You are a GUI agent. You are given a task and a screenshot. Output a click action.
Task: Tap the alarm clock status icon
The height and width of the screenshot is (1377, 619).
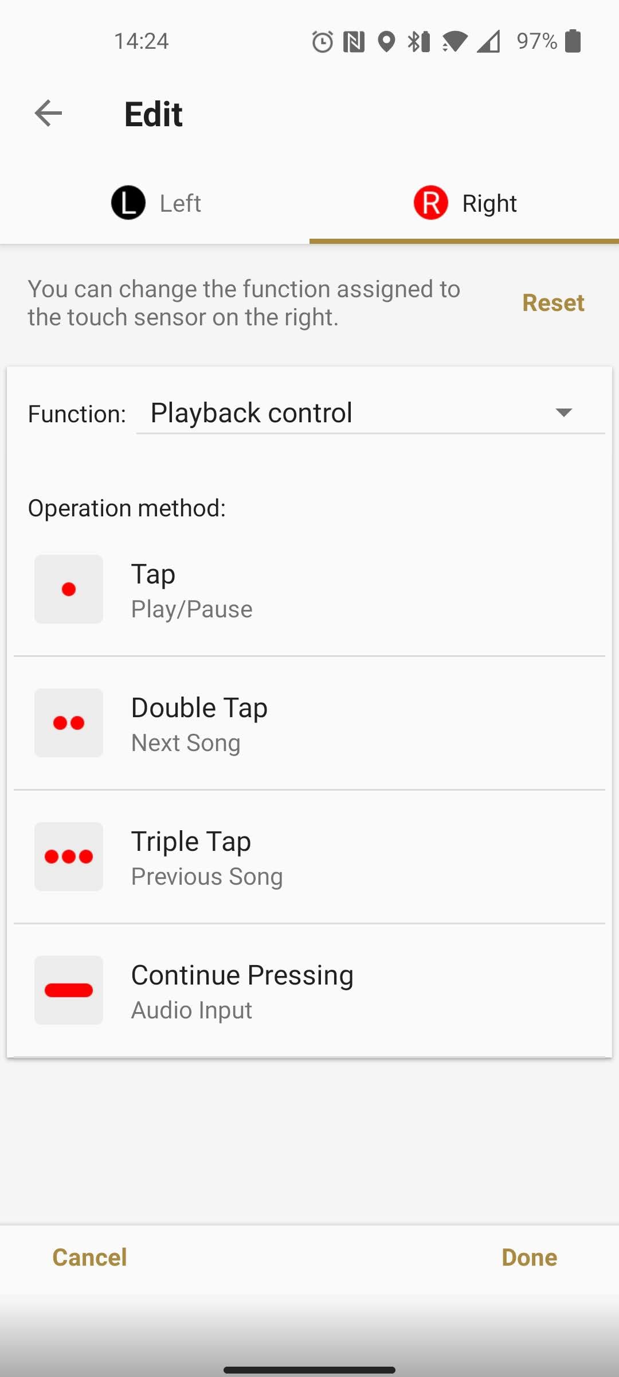pos(322,41)
